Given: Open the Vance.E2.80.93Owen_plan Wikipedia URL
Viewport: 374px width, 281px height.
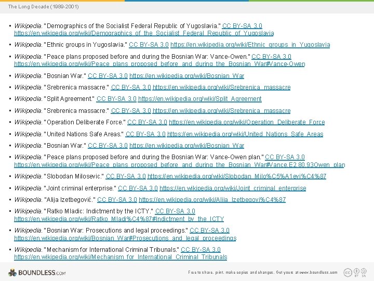Looking at the screenshot, I should (180, 165).
